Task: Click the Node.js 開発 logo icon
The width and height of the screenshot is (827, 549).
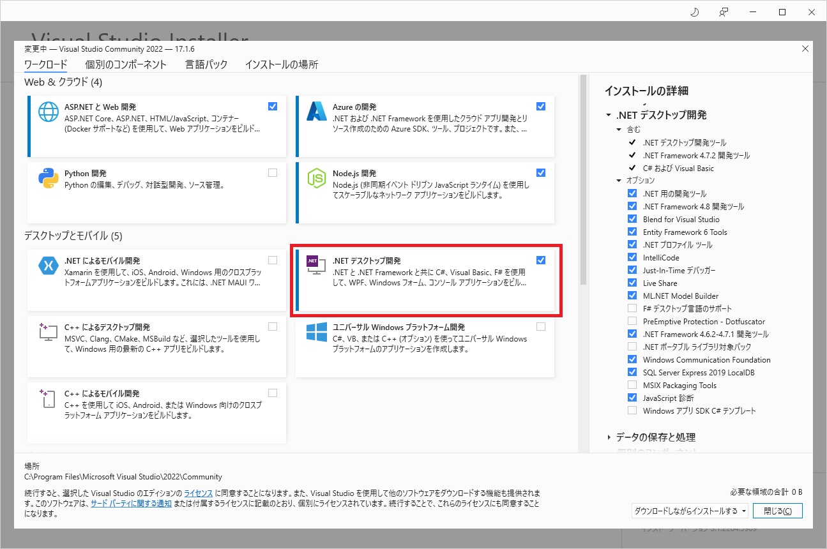Action: click(317, 179)
